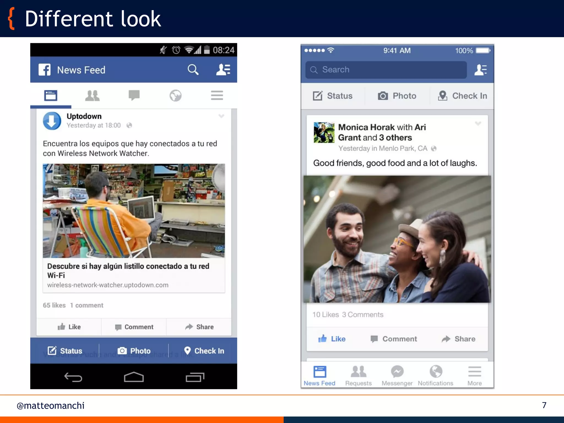Tap the Android search magnifier icon
Image resolution: width=564 pixels, height=423 pixels.
click(x=193, y=70)
